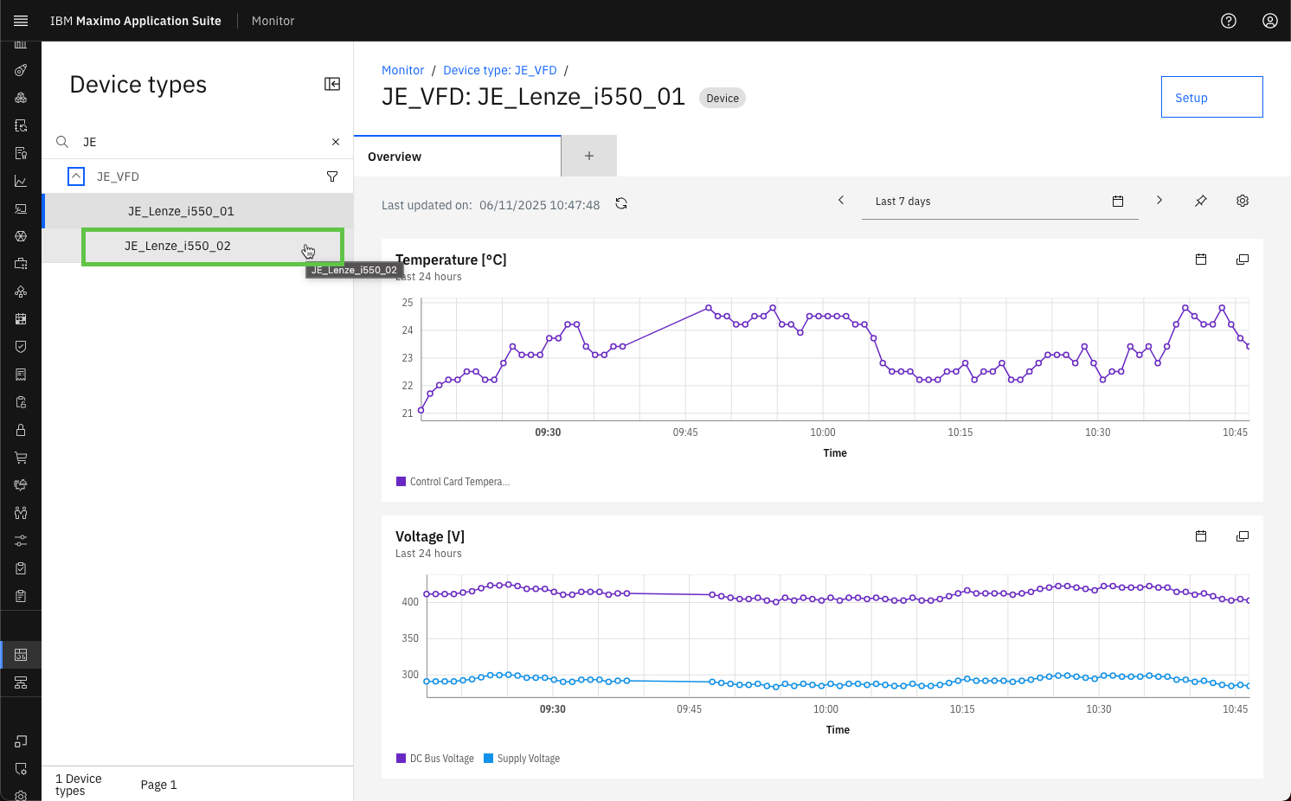Go to next time range
The height and width of the screenshot is (801, 1291).
point(1159,201)
